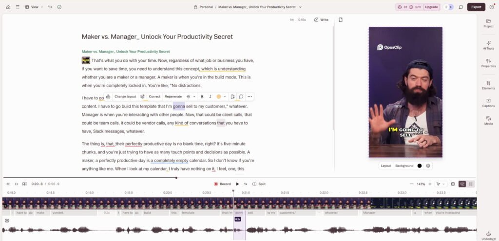Open the Properties panel
The image size is (499, 241).
point(488,63)
